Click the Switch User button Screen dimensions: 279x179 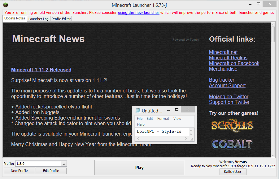(233, 172)
